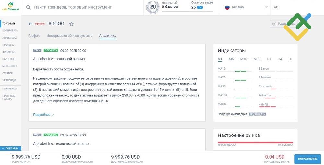Viewport: 324px width, 165px height.
Task: Click the Ichimoku indicator label
Action: click(265, 77)
